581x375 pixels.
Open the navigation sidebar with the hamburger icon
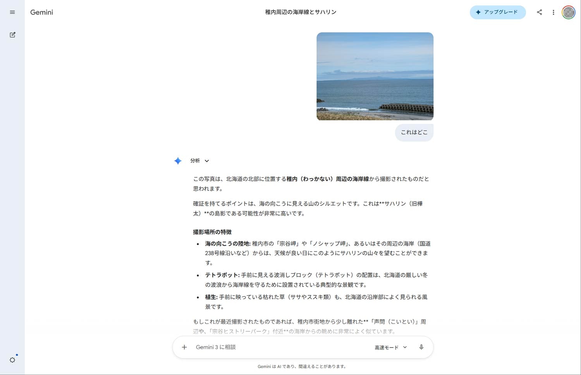click(12, 12)
